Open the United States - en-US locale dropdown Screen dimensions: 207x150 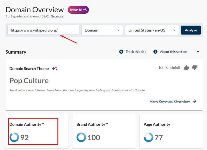[x=152, y=30]
